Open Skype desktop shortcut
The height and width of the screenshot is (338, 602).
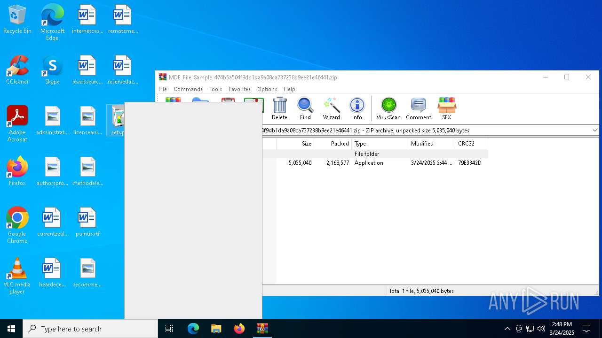[x=52, y=70]
